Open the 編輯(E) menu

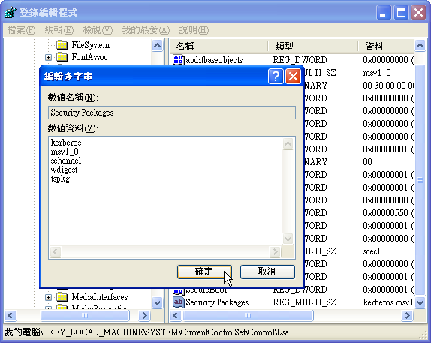[59, 30]
